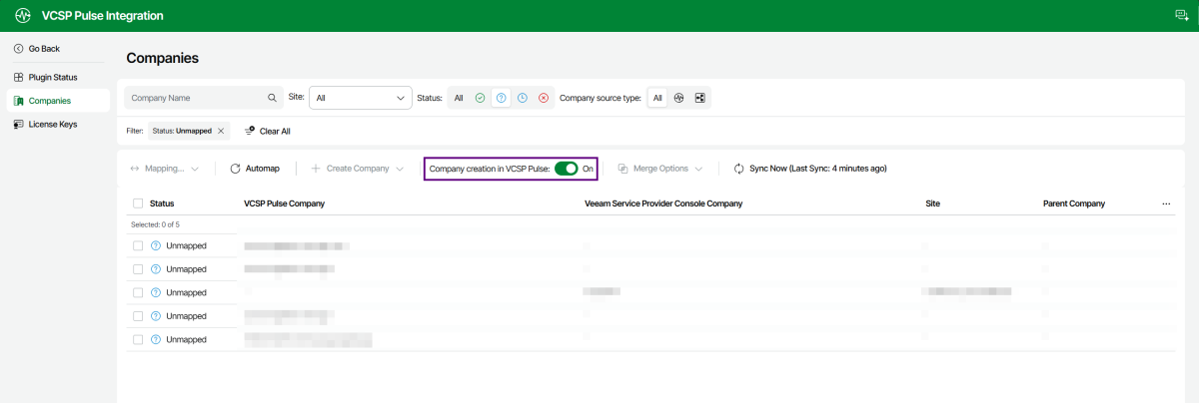Click the search magnifier in Company Name
The width and height of the screenshot is (1199, 403).
[272, 98]
